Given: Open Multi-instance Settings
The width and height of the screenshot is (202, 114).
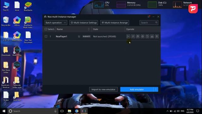Looking at the screenshot, I should pyautogui.click(x=84, y=22).
